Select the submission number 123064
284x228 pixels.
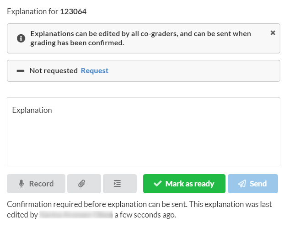[x=73, y=11]
